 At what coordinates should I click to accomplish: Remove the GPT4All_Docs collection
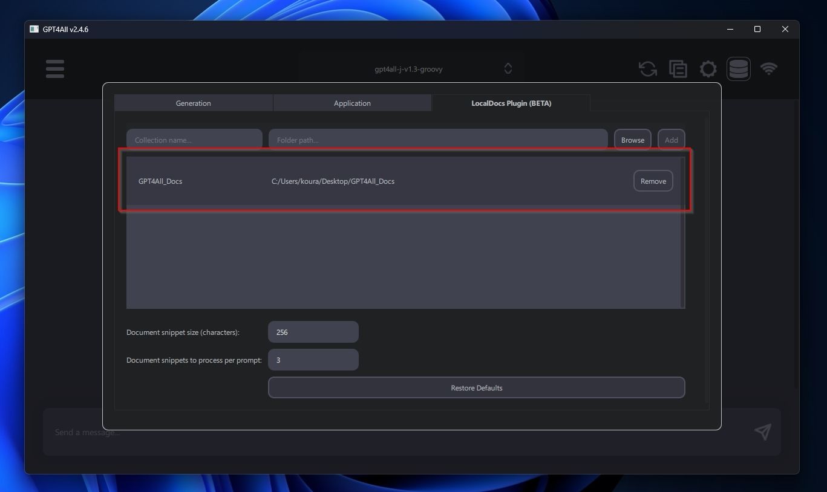click(653, 181)
